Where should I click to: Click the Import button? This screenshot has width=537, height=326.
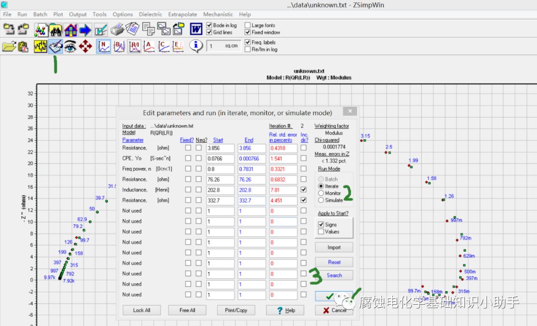[x=334, y=247]
